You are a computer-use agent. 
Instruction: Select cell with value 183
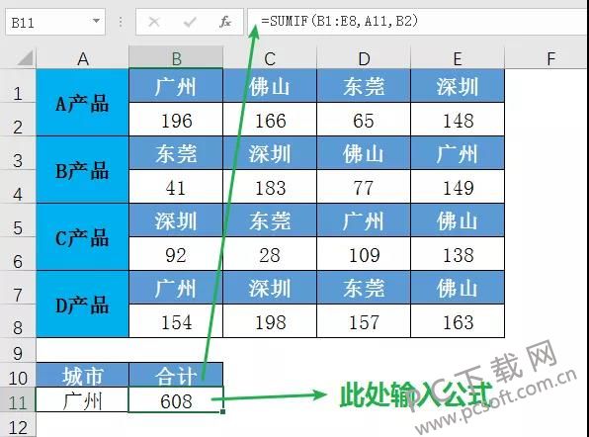[270, 187]
